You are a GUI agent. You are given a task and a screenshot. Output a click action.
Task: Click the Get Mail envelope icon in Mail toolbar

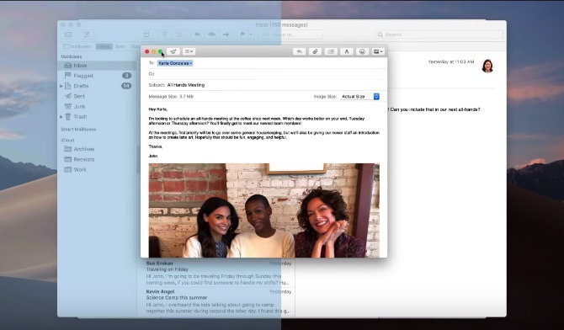(68, 35)
